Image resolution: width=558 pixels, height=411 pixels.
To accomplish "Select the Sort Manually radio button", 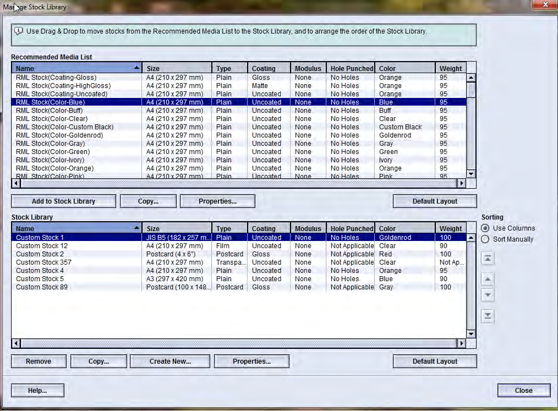I will tap(485, 239).
